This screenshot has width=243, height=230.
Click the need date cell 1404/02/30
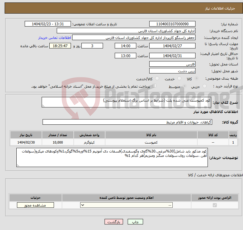pos(26,142)
